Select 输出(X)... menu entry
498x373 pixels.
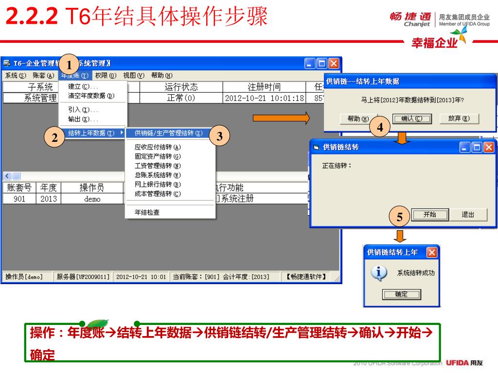93,119
